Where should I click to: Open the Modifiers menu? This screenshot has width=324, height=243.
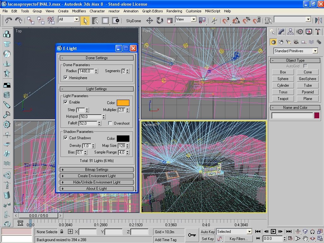pos(79,11)
